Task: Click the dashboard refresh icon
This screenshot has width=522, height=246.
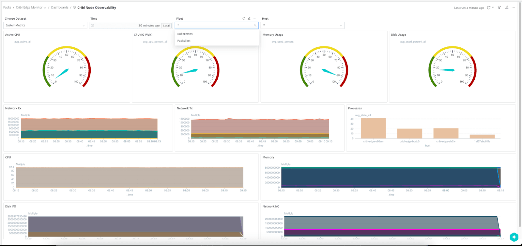Action: (488, 8)
